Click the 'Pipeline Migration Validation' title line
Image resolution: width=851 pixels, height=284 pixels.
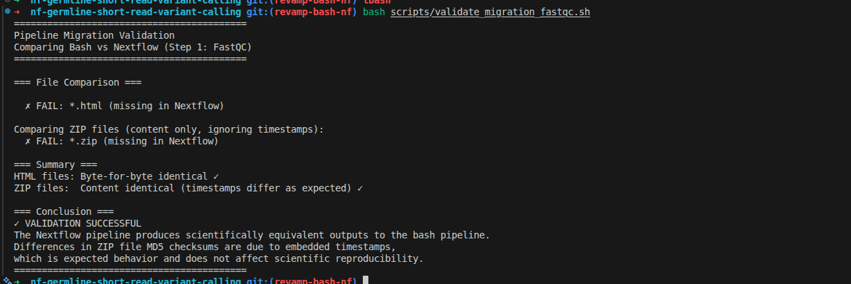click(x=94, y=35)
